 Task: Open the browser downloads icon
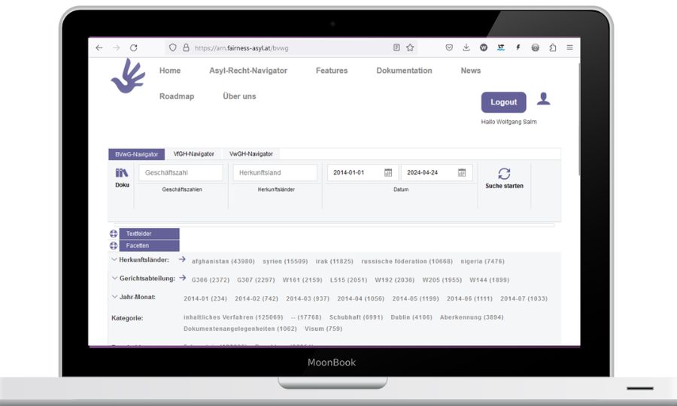point(466,47)
